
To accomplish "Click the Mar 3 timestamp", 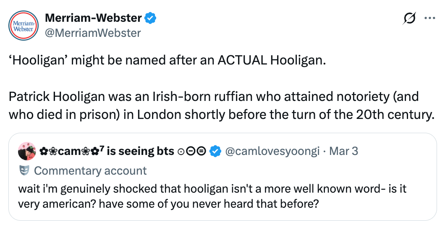I will (x=344, y=151).
